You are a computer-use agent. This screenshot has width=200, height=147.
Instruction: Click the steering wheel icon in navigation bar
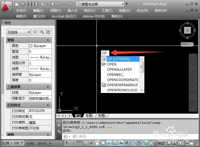click(193, 62)
